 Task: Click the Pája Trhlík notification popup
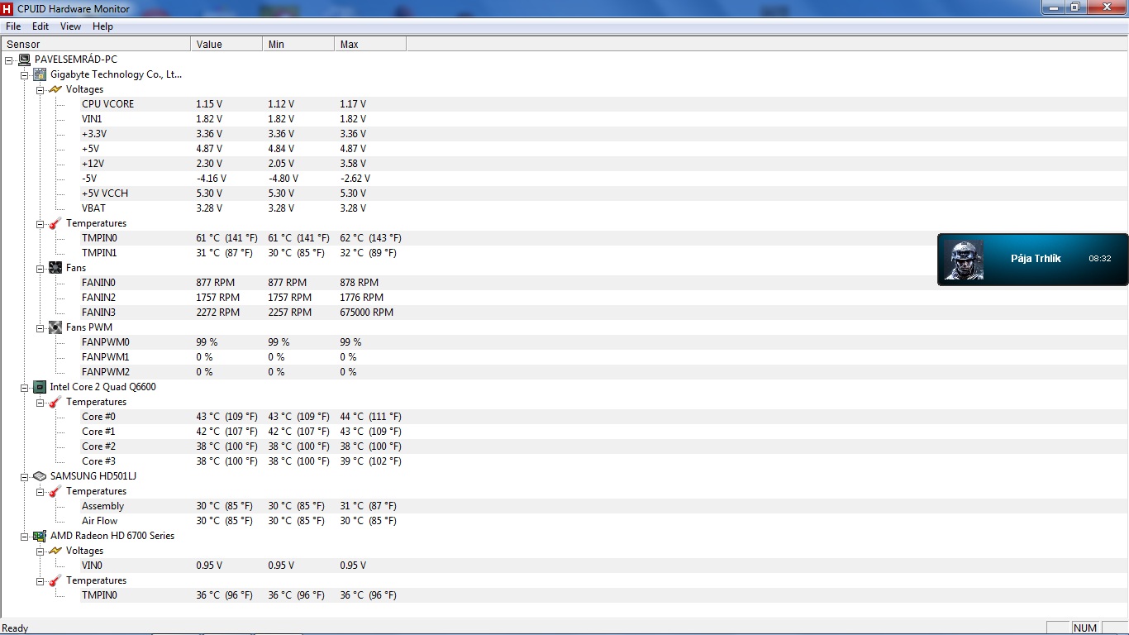tap(1032, 260)
